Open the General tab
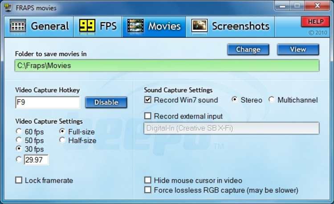Screen dimensions: 334x204 coord(39,27)
